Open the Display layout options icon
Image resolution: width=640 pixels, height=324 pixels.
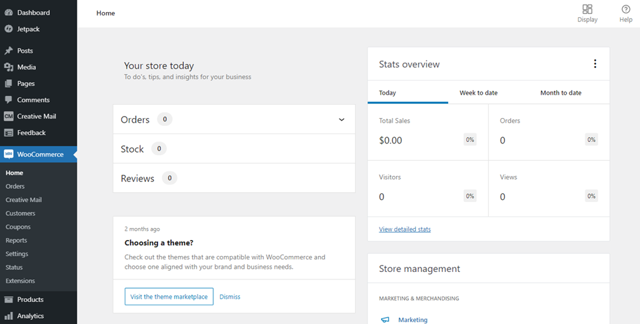tap(587, 9)
